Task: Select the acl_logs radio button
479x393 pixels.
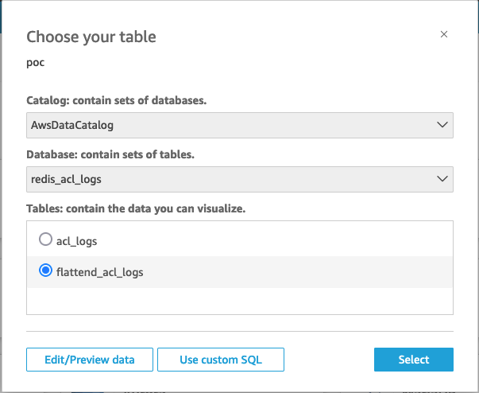Action: [x=45, y=239]
